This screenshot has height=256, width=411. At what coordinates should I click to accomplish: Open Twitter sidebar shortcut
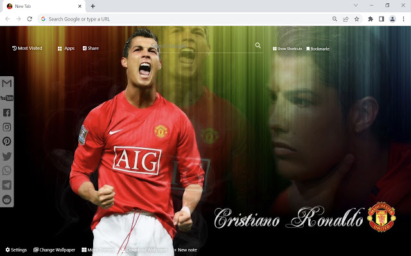(x=7, y=156)
